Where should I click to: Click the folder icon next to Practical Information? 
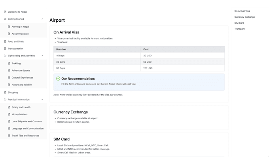5,99
